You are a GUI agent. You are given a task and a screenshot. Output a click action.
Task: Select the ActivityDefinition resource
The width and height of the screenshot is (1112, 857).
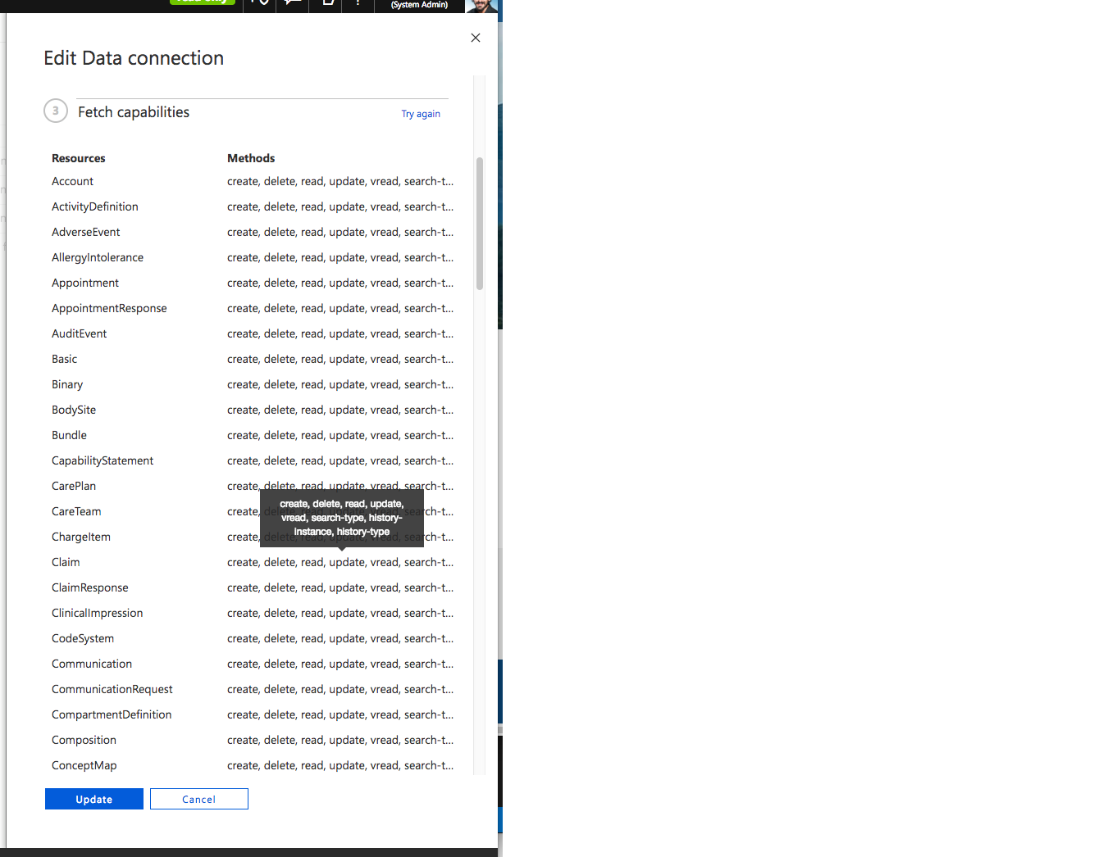click(95, 206)
